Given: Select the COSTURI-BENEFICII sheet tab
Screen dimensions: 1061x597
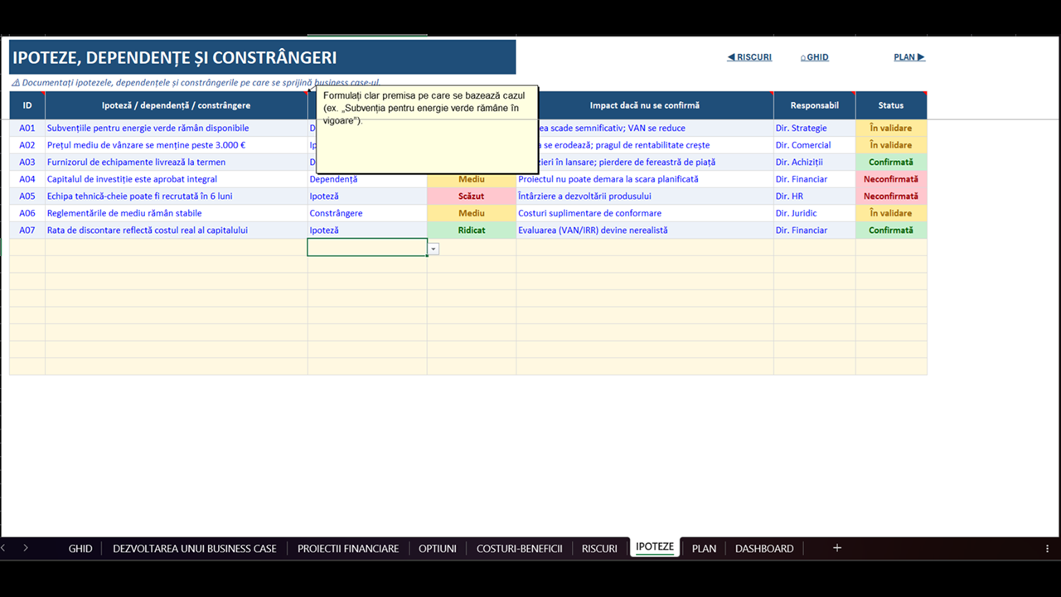Looking at the screenshot, I should (520, 548).
